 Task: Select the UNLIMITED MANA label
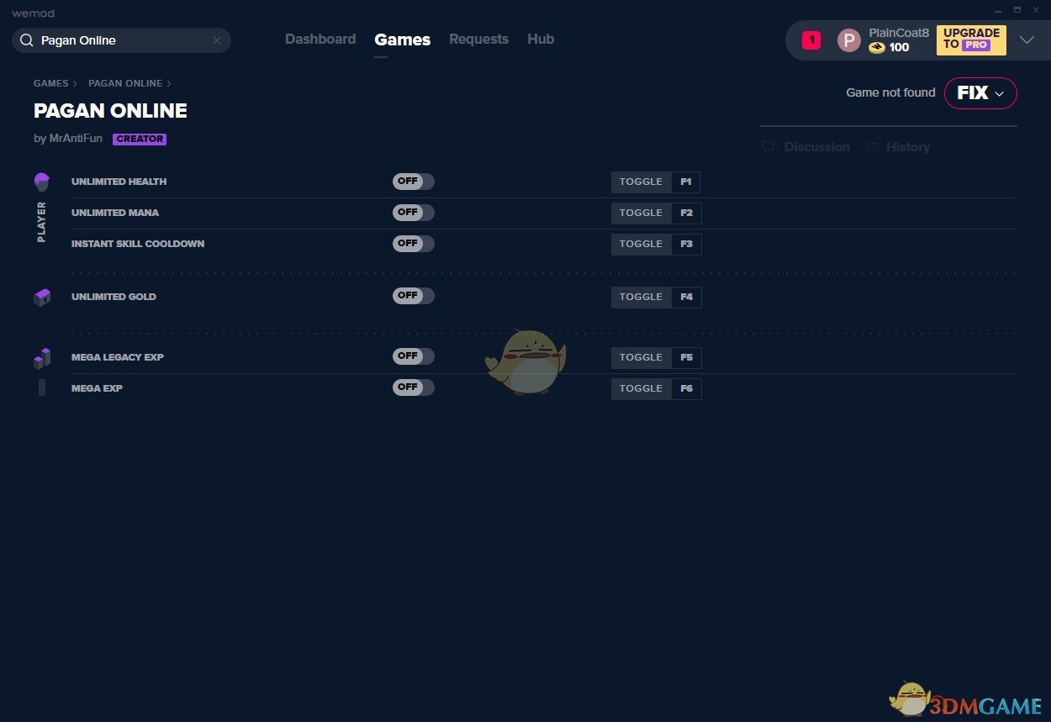[x=115, y=213]
